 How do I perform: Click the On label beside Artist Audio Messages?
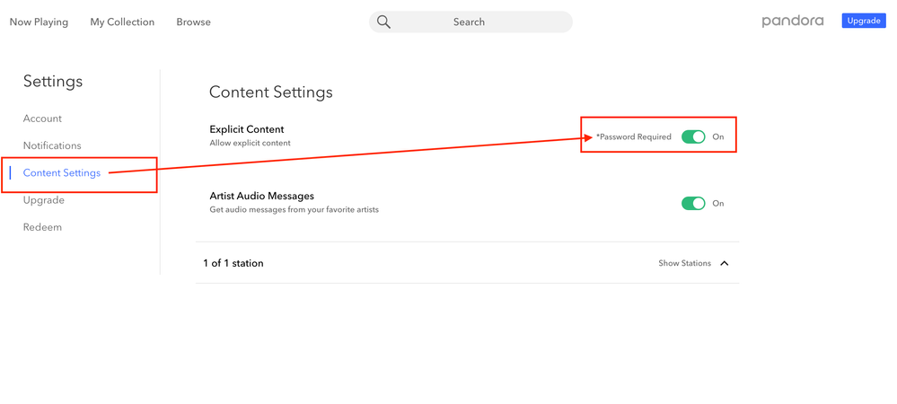[x=718, y=203]
